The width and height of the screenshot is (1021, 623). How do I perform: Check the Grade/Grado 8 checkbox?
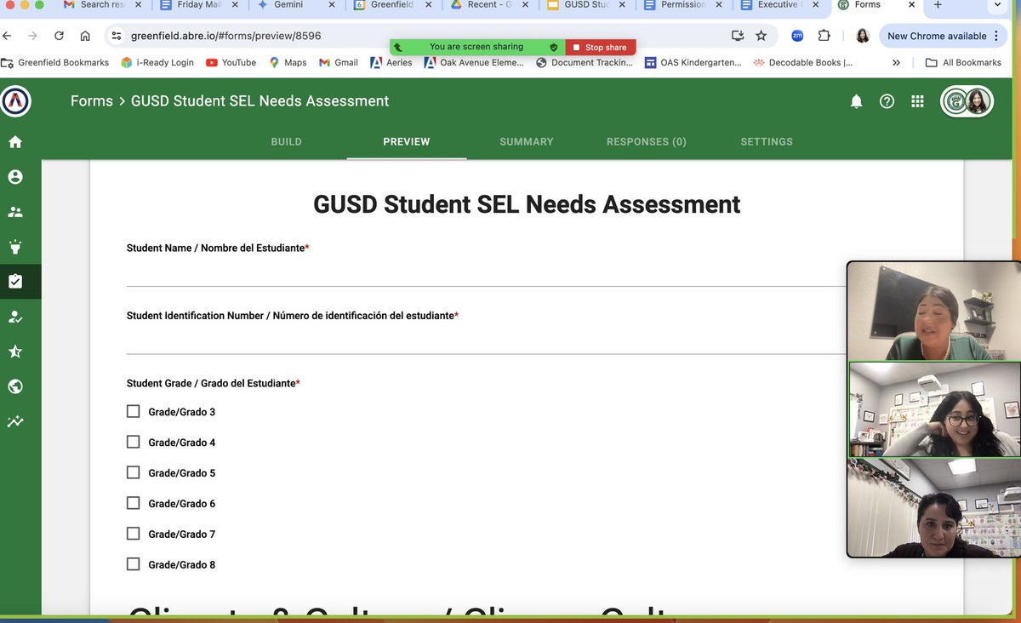[133, 563]
